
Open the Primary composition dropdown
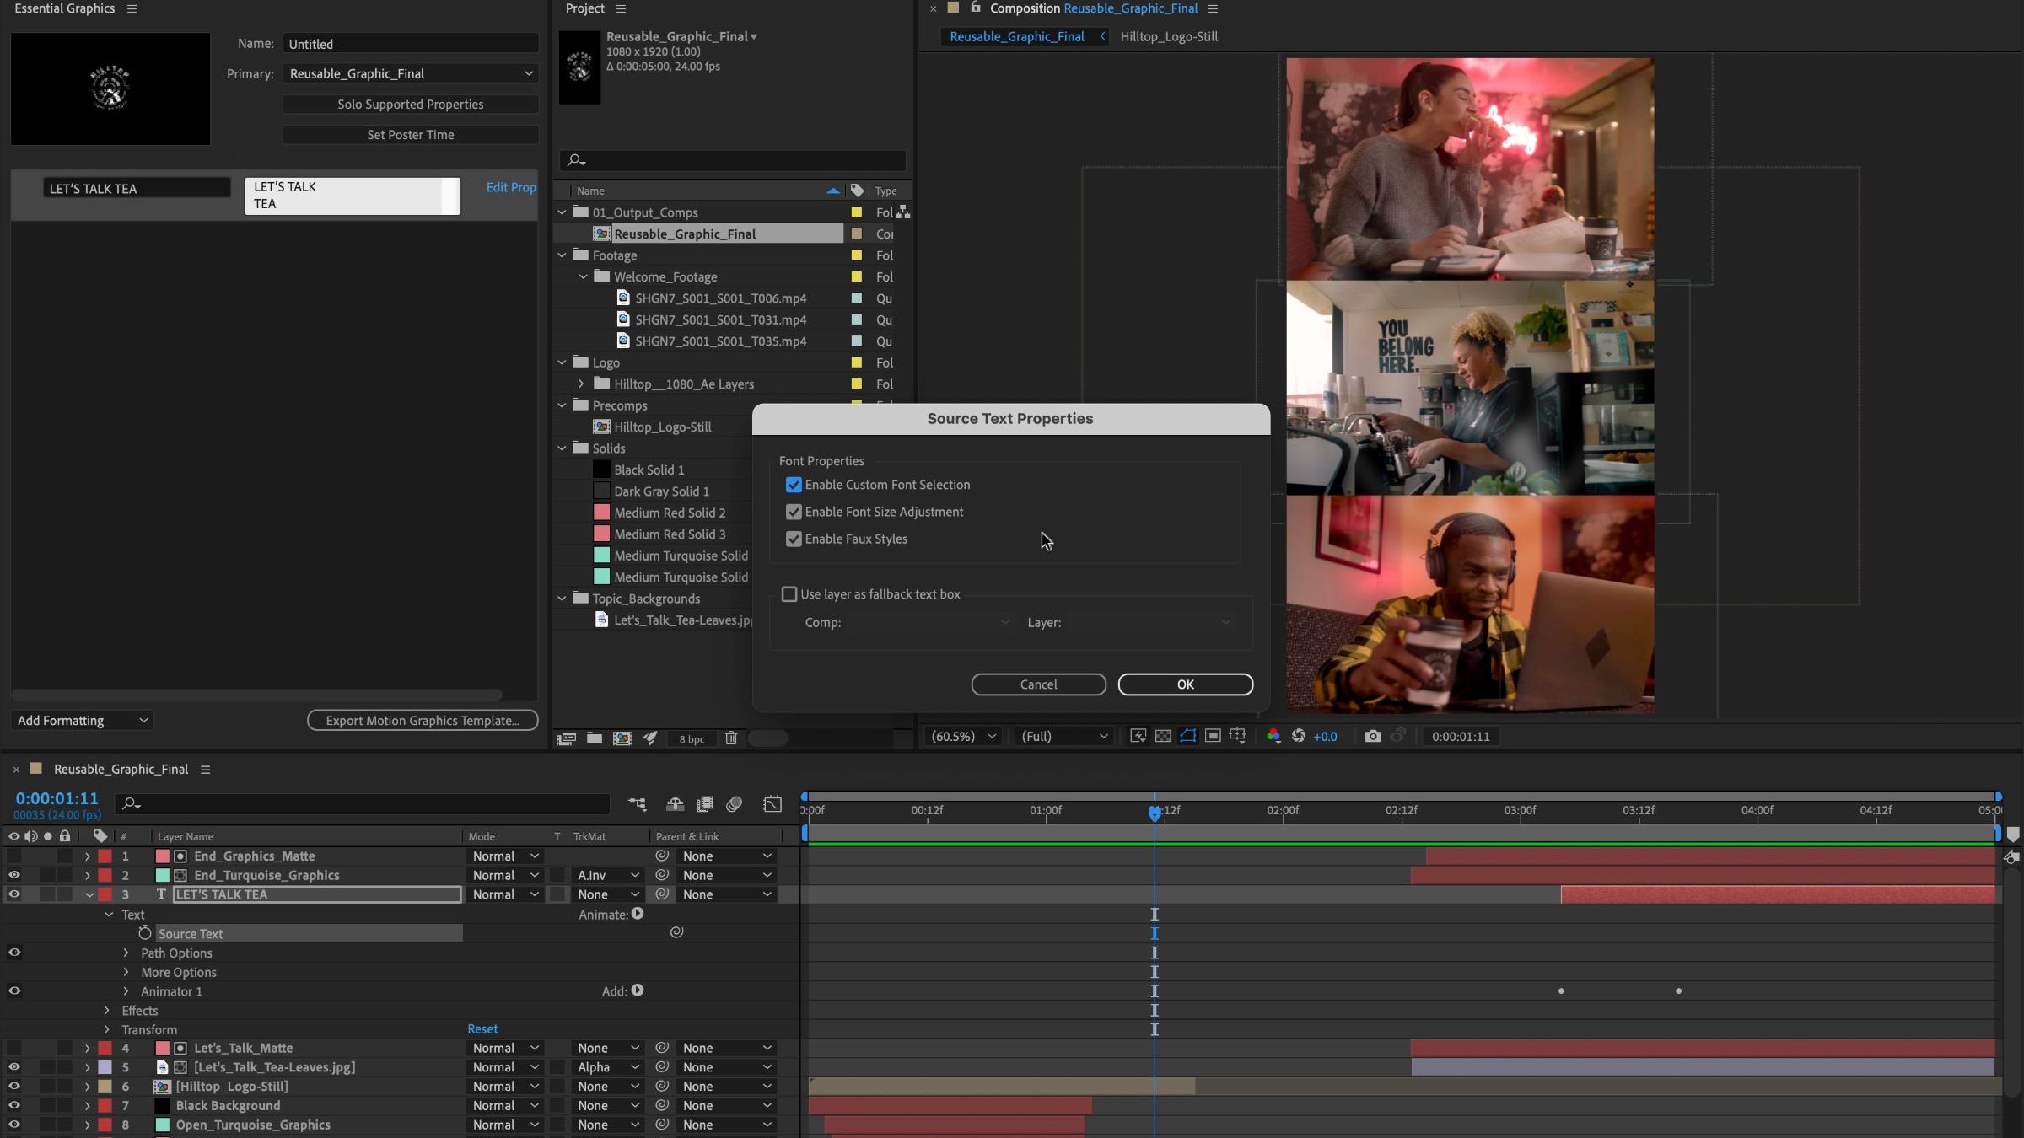(411, 74)
